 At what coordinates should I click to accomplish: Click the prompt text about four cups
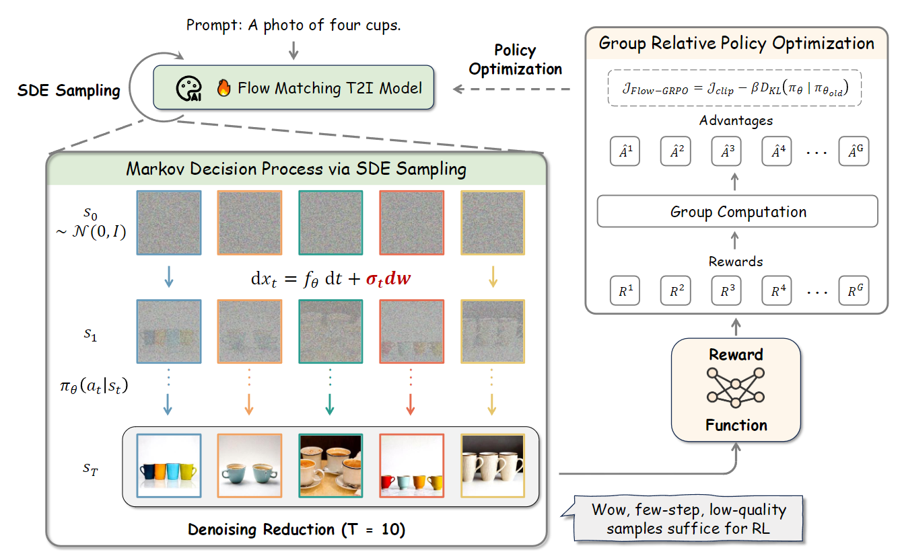point(292,26)
